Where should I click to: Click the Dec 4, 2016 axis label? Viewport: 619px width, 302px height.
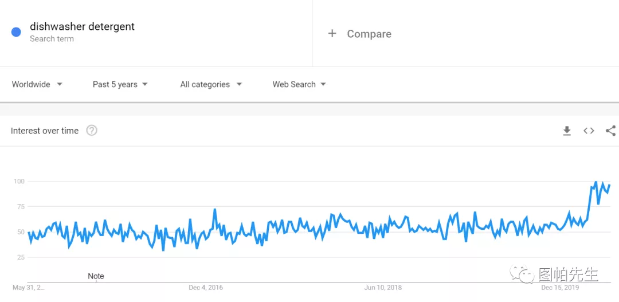(206, 288)
